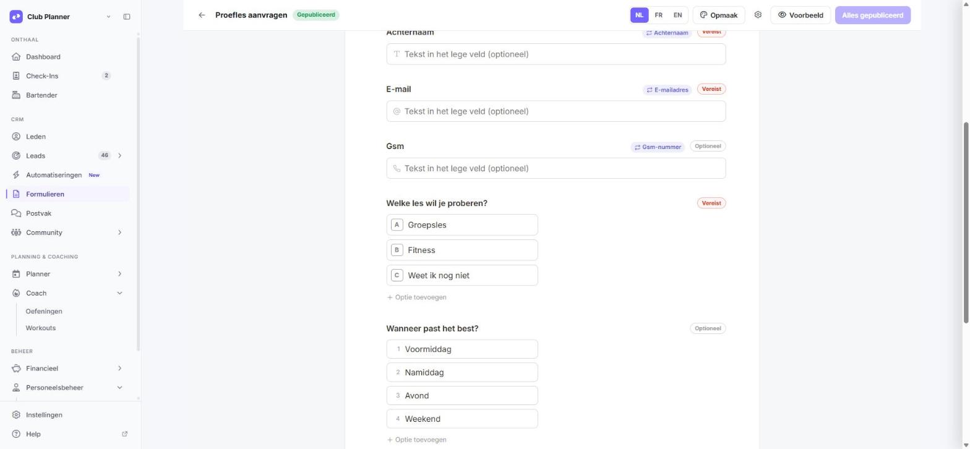The image size is (970, 449).
Task: Click the Financieel piggy bank icon
Action: coord(16,369)
